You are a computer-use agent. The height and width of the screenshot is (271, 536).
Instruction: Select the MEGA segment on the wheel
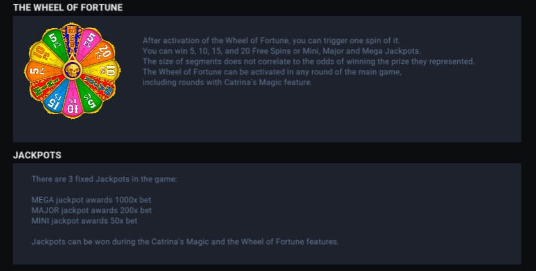click(x=72, y=37)
